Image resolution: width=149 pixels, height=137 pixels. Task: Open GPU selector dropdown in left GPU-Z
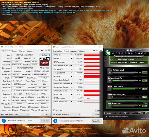tap(15, 114)
